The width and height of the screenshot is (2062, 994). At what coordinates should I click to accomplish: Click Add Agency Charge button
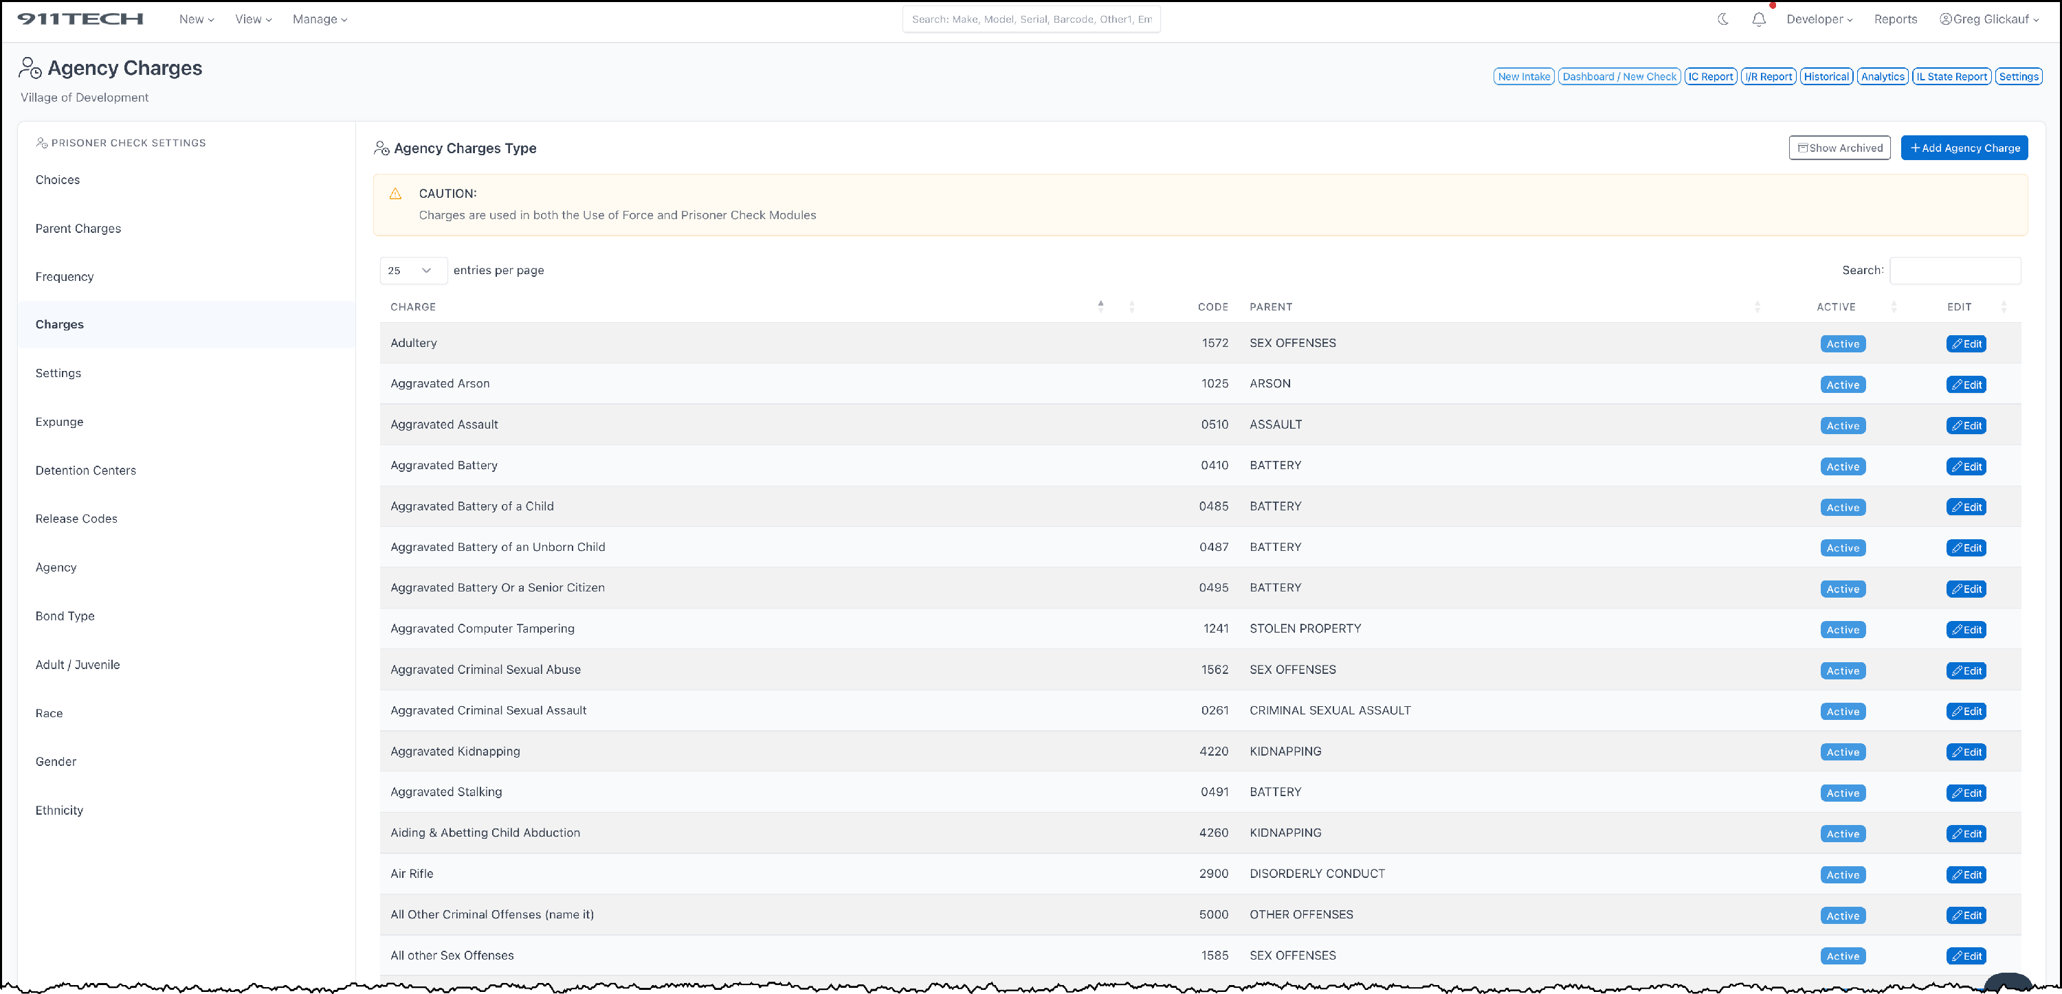pyautogui.click(x=1964, y=148)
